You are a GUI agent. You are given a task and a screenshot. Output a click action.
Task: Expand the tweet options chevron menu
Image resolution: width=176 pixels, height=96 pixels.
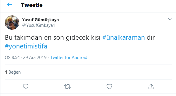point(170,19)
